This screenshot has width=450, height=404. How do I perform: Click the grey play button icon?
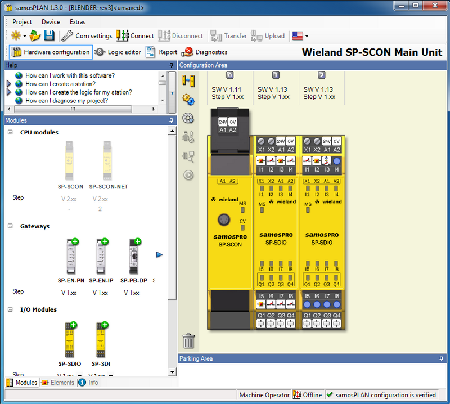(188, 175)
